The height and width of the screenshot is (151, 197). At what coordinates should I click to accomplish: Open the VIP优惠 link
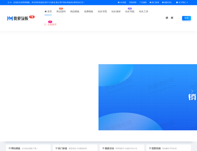point(122,2)
